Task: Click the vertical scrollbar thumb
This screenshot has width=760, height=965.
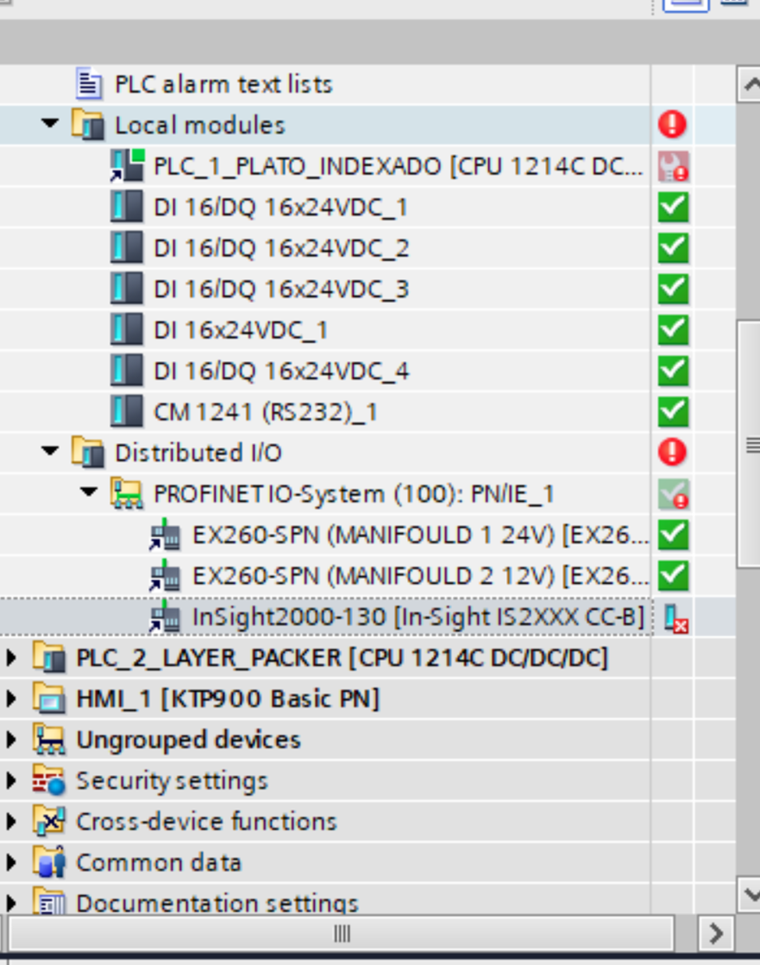Action: pos(749,444)
